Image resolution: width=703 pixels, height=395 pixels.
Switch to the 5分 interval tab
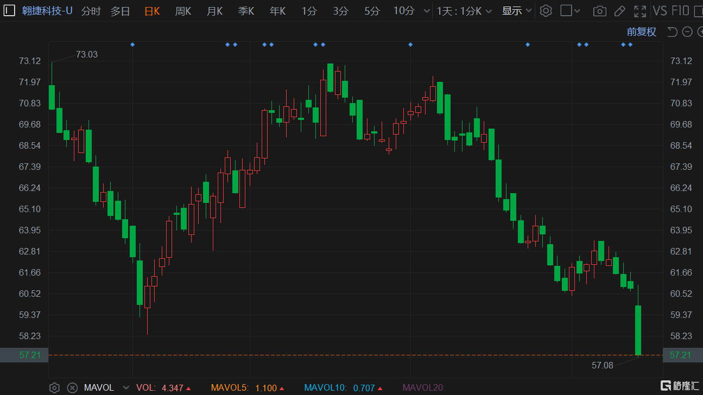pyautogui.click(x=372, y=11)
